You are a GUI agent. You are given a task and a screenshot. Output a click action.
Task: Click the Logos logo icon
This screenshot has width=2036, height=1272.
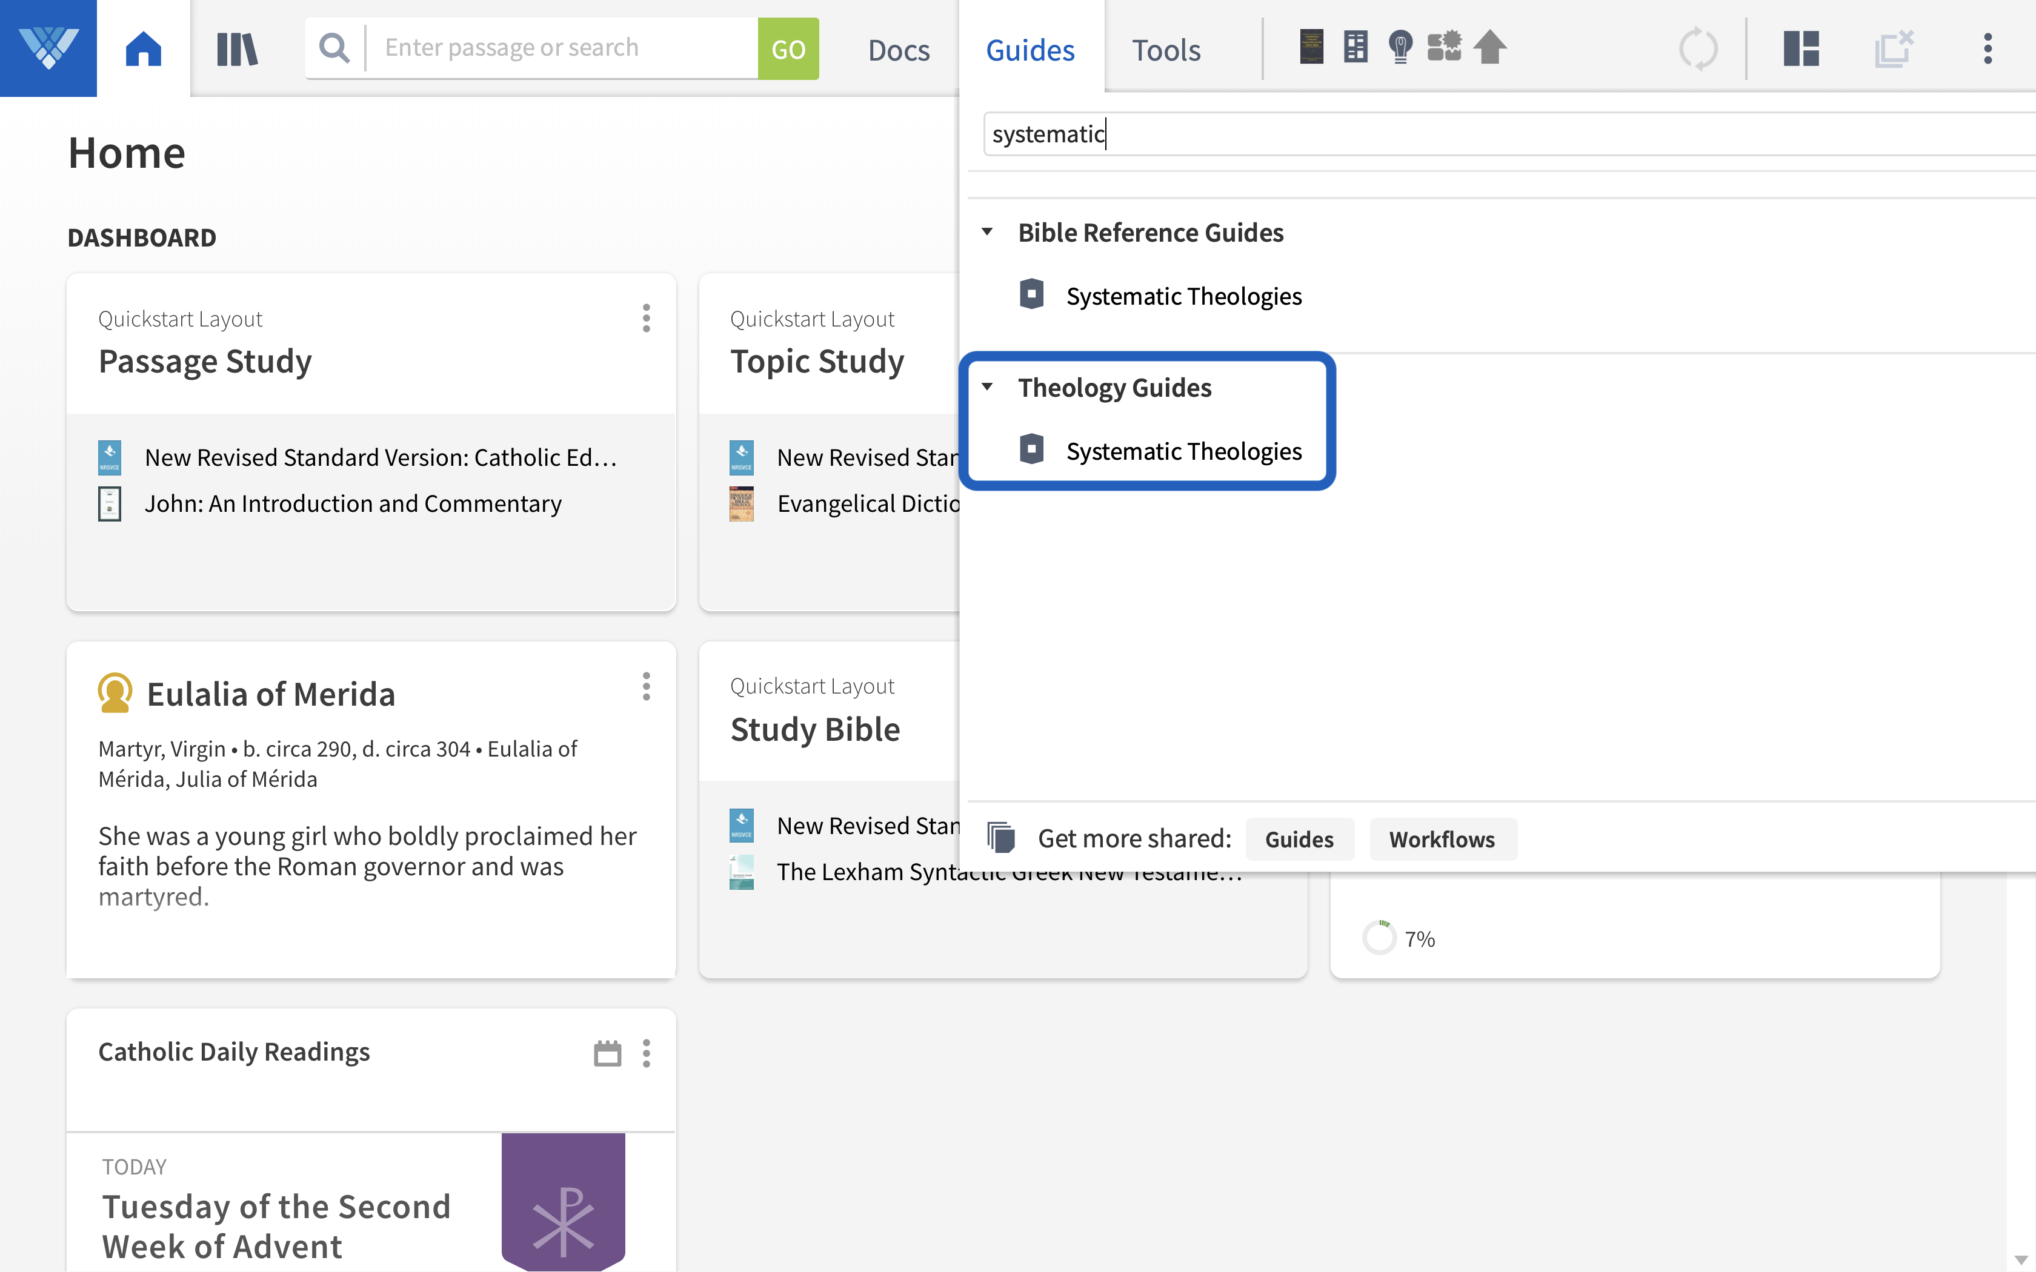click(x=48, y=48)
